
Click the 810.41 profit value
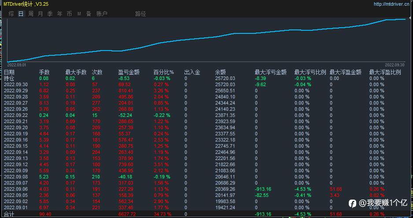126,91
